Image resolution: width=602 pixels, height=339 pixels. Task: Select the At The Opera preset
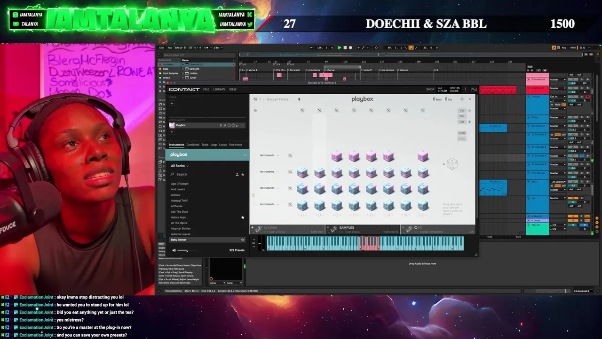[179, 223]
